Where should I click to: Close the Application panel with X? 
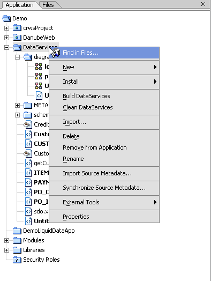tap(203, 4)
